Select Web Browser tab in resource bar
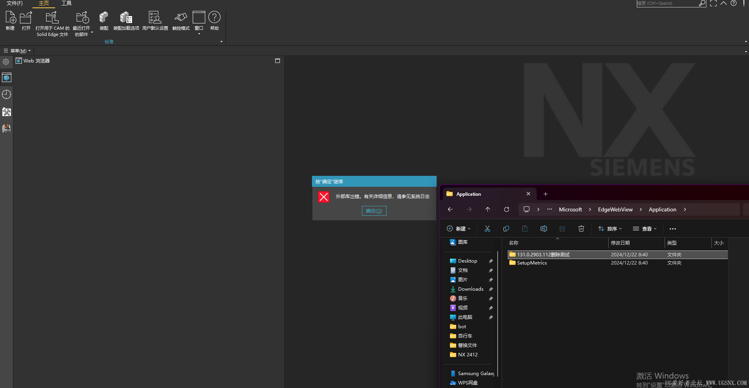Viewport: 749px width, 388px height. pos(7,78)
